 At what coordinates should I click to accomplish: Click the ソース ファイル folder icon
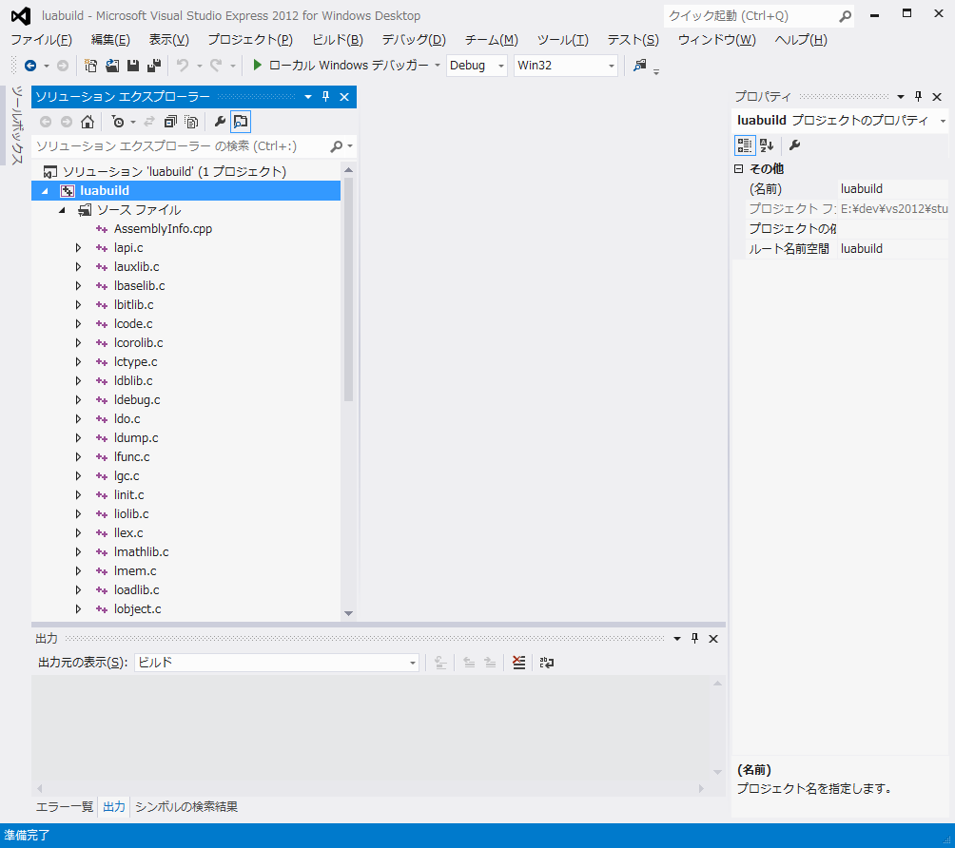pos(85,210)
